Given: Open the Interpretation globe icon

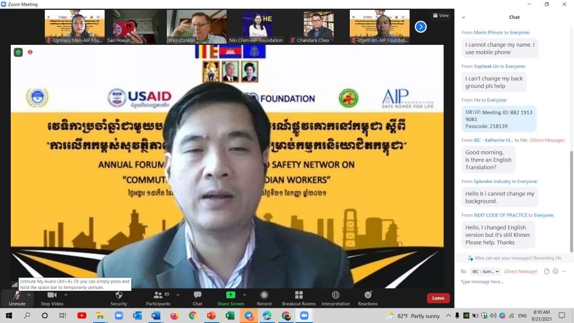Looking at the screenshot, I should [335, 298].
